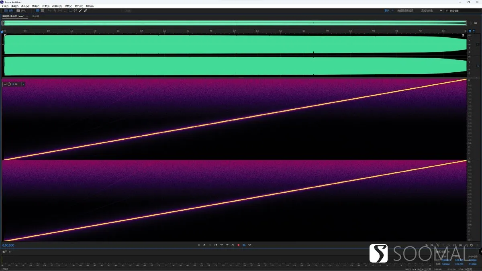Image resolution: width=482 pixels, height=271 pixels.
Task: Open the 帮助(H) menu
Action: (x=90, y=6)
